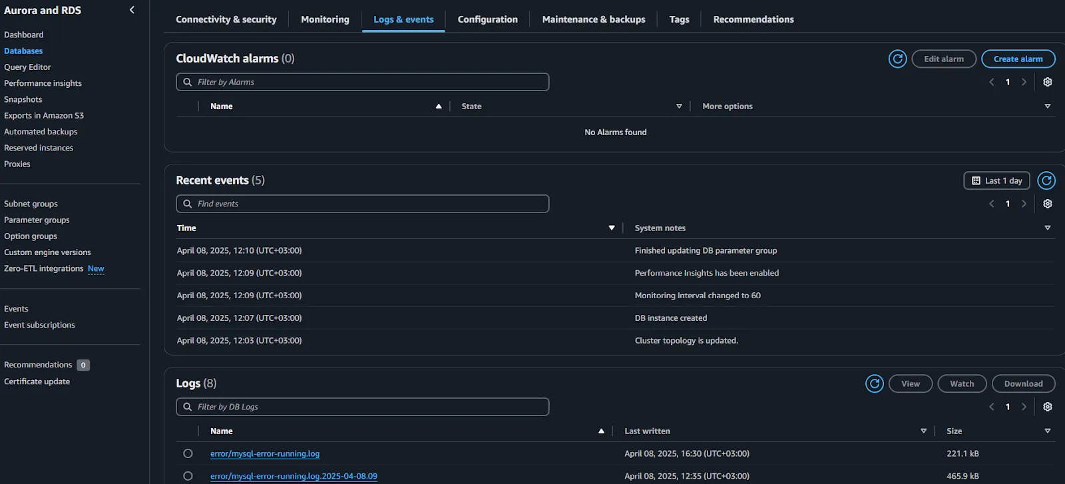
Task: Open Event subscriptions in sidebar
Action: tap(39, 325)
